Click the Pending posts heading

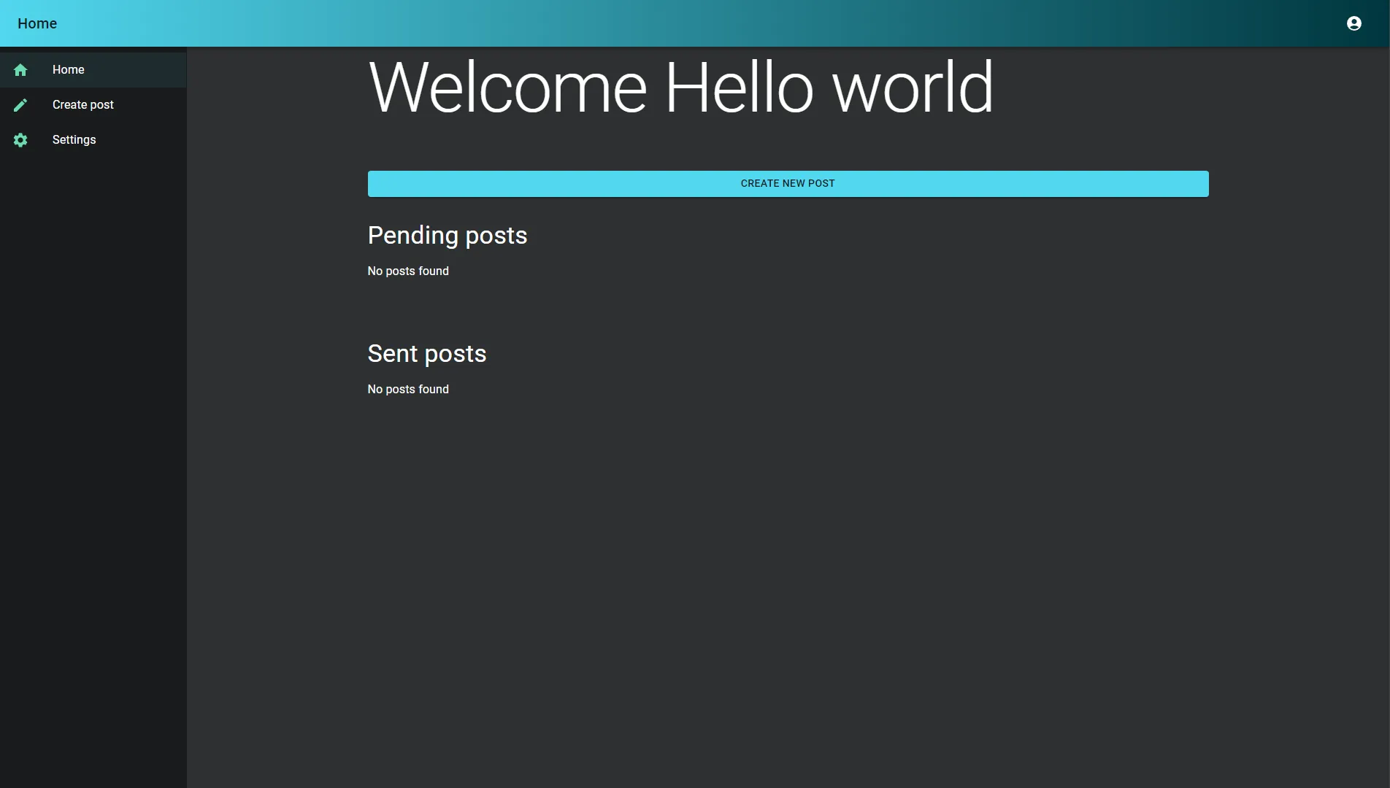(447, 236)
